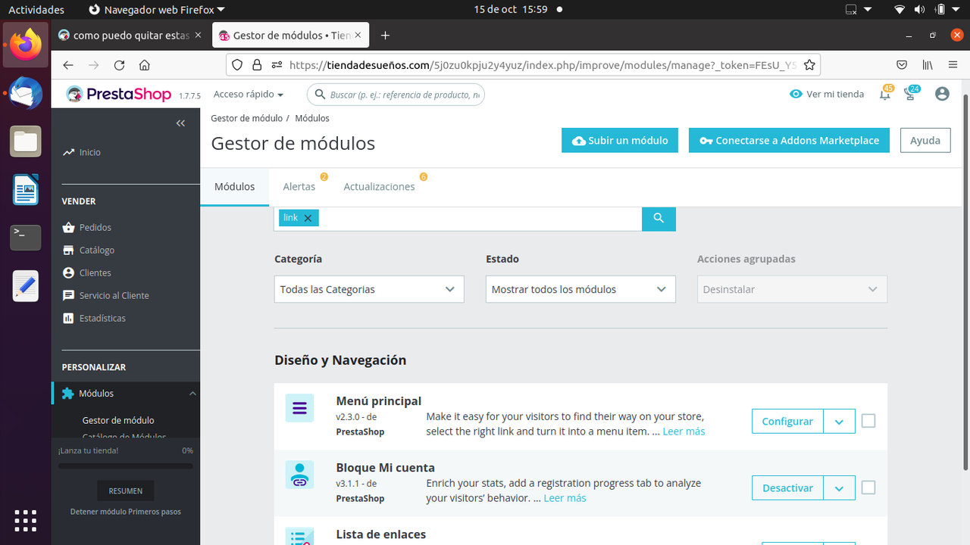Click the RESUMEN button

pos(126,490)
